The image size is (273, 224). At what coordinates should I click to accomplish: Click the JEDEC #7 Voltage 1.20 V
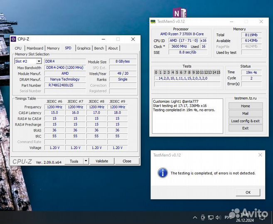(x=75, y=148)
